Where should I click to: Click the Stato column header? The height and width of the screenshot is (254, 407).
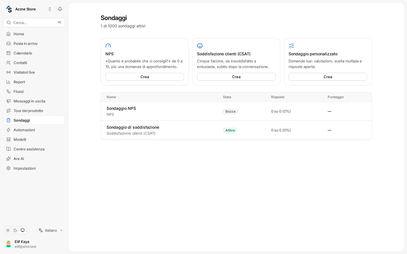pos(227,97)
